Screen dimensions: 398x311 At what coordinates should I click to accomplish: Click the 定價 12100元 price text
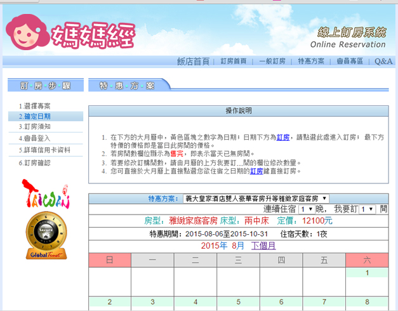(304, 221)
